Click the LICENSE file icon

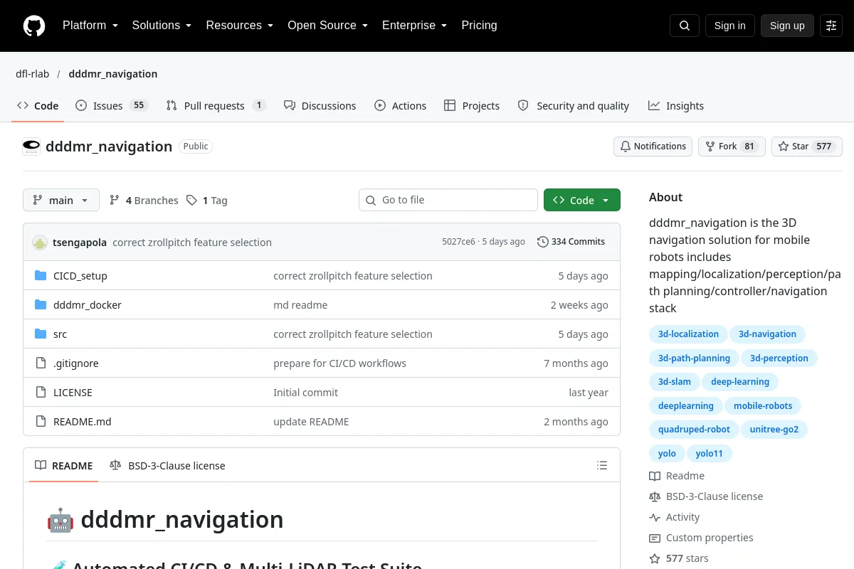(41, 393)
